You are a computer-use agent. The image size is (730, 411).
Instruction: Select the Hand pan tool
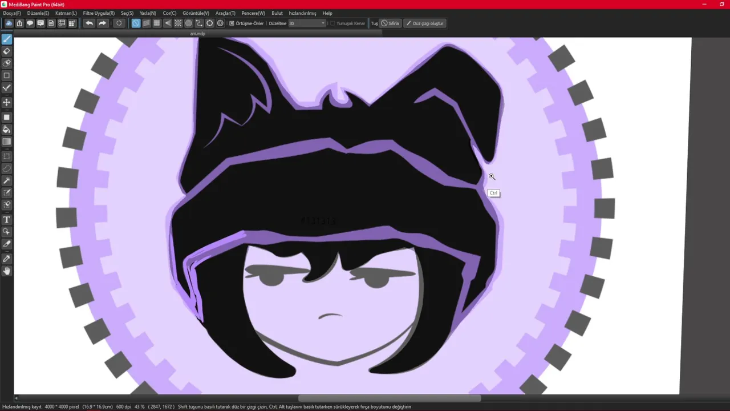(x=7, y=271)
